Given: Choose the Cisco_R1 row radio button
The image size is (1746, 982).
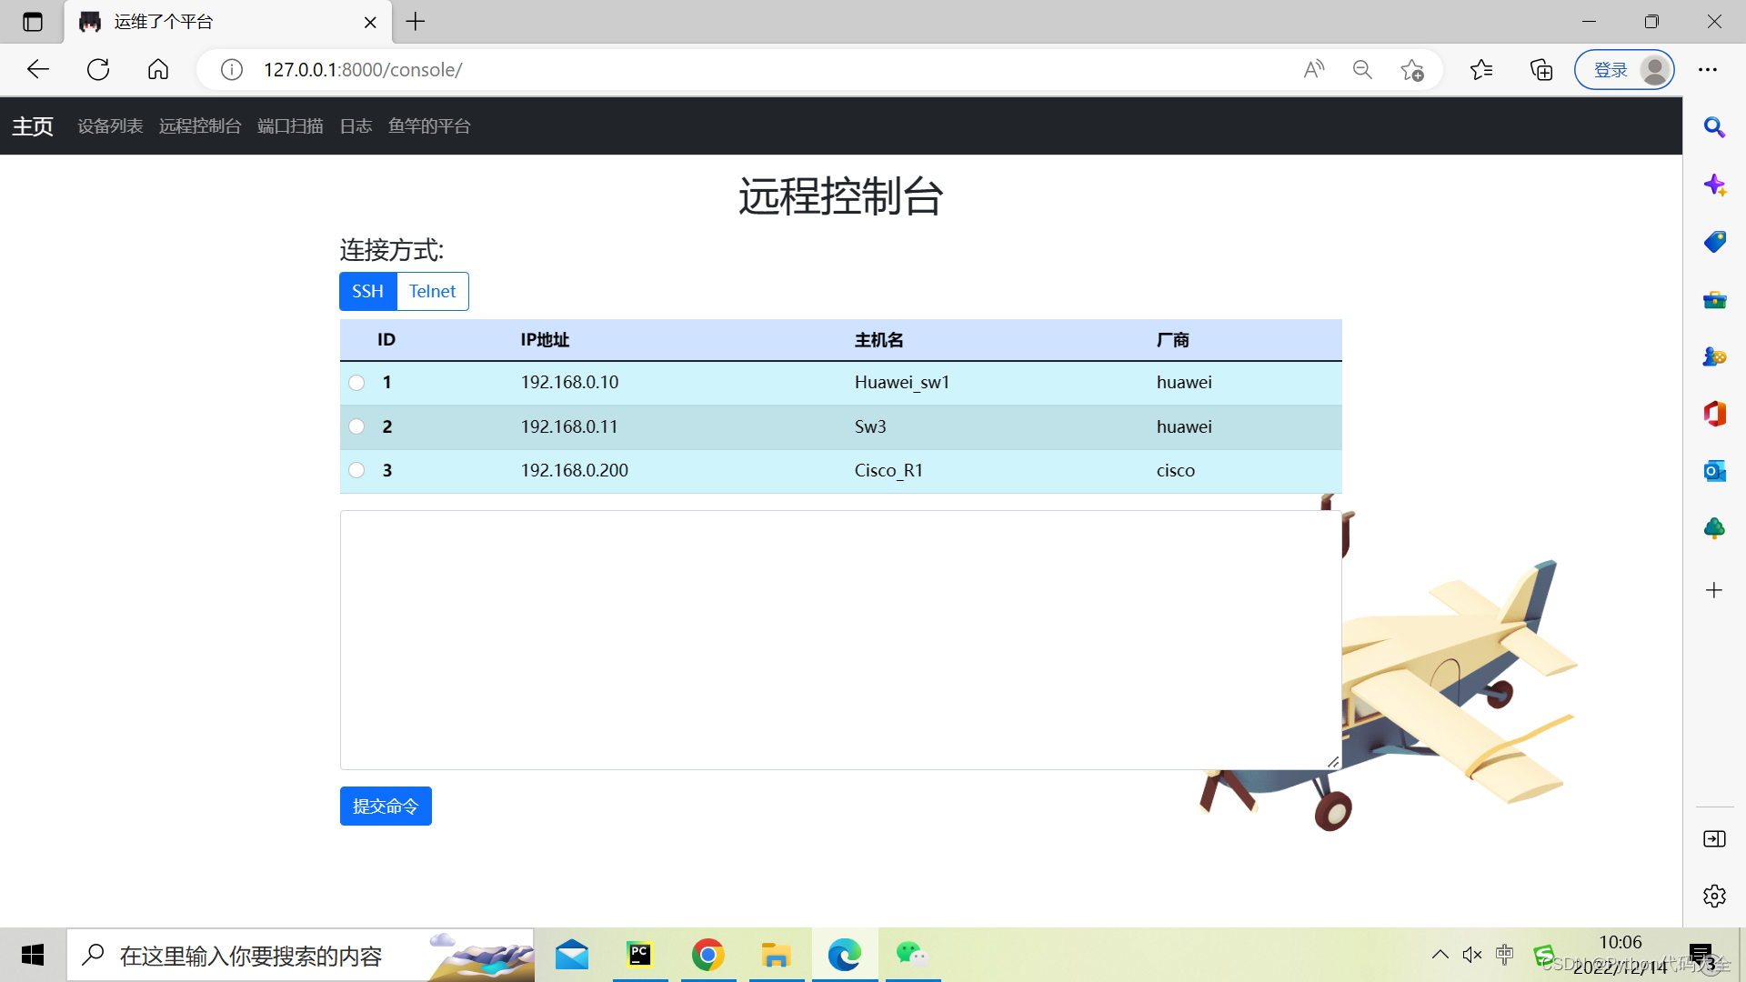Looking at the screenshot, I should [x=356, y=470].
